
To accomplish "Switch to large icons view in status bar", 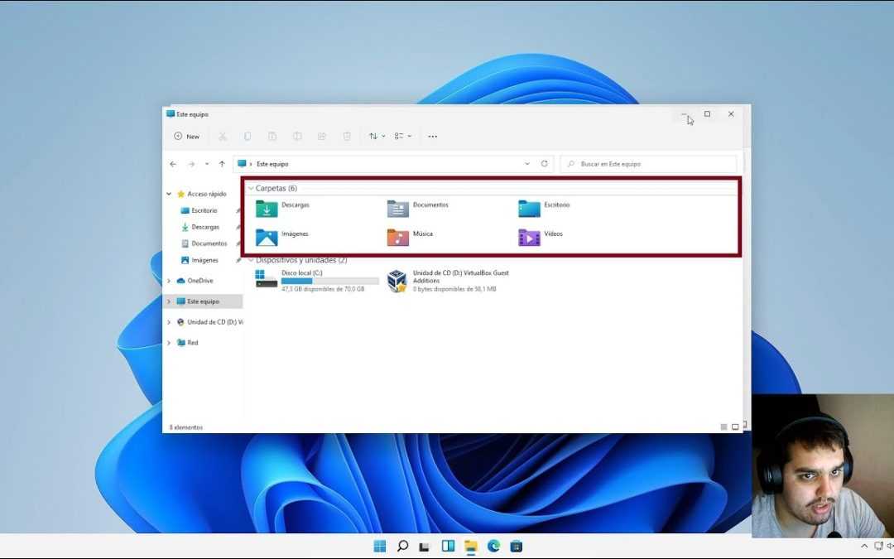I will tap(736, 426).
